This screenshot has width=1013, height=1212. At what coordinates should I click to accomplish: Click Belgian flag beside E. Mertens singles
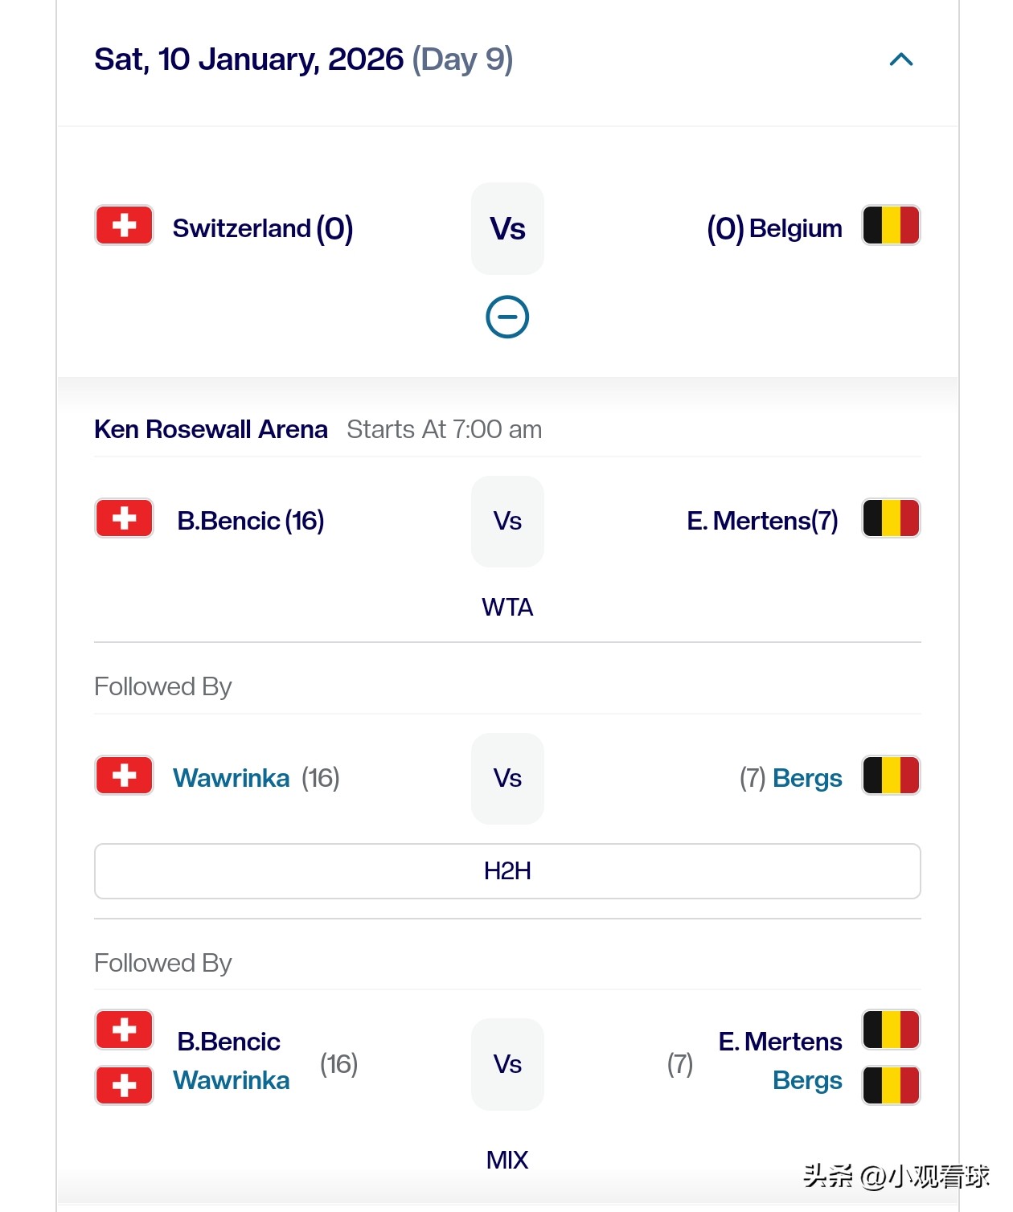[x=891, y=518]
